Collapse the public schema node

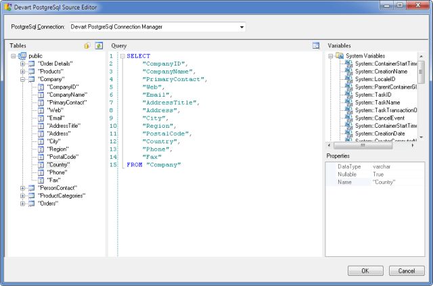14,56
